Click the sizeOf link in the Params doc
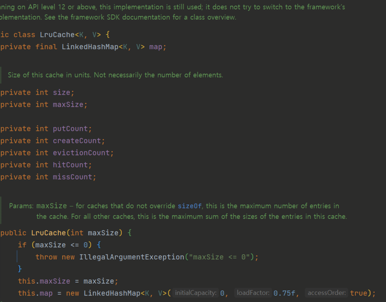Screen dimensions: 386x302 point(190,206)
